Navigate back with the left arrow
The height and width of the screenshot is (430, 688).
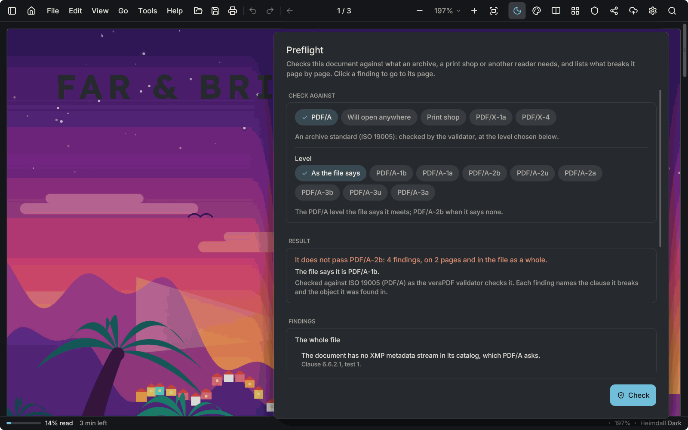pos(290,11)
